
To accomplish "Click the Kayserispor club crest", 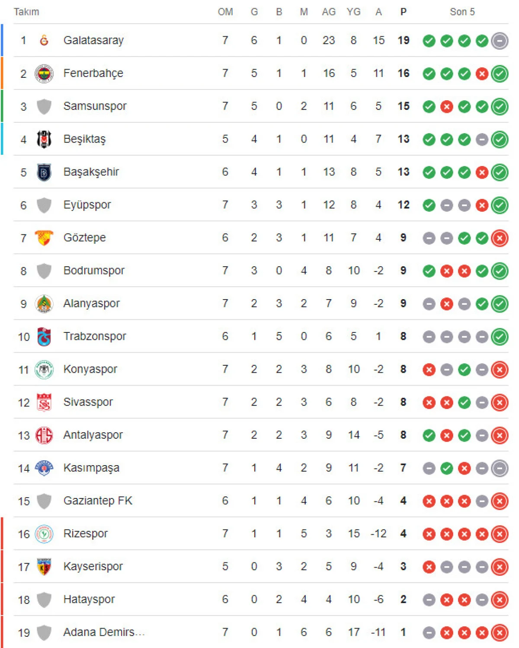I will point(44,566).
